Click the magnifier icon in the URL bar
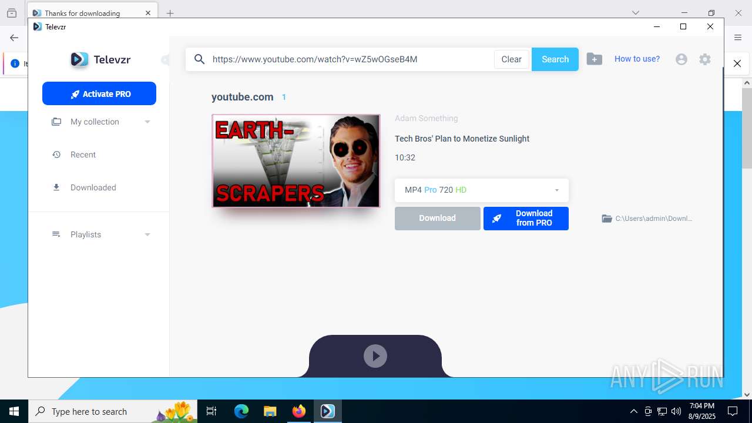The image size is (752, 423). [200, 59]
